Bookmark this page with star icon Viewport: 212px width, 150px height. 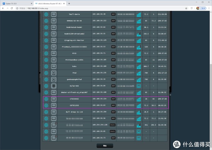pos(186,8)
